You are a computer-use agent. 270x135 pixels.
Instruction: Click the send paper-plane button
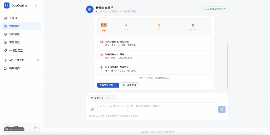222,109
